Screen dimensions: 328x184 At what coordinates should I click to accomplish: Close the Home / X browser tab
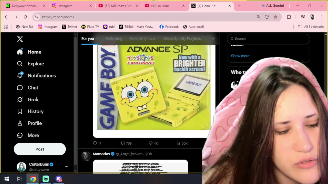click(230, 6)
